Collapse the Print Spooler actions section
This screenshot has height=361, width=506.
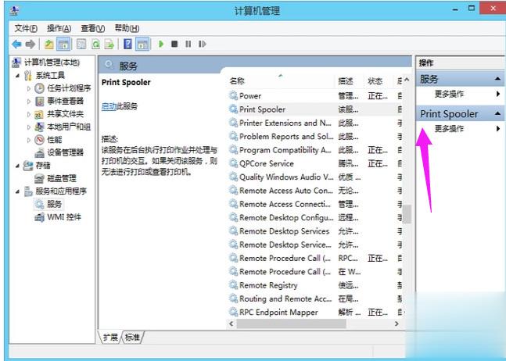tap(497, 114)
